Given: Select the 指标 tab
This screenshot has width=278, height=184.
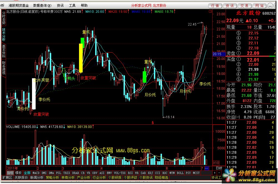Looking at the screenshot, I should coord(10,173).
